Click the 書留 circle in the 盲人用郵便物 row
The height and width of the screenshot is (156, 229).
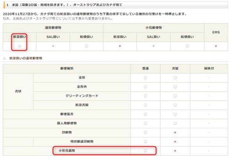(175, 123)
